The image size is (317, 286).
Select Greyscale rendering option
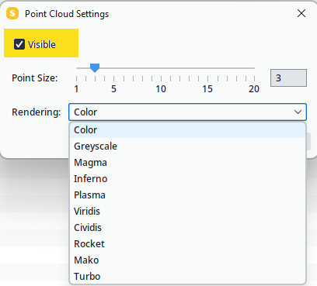187,146
